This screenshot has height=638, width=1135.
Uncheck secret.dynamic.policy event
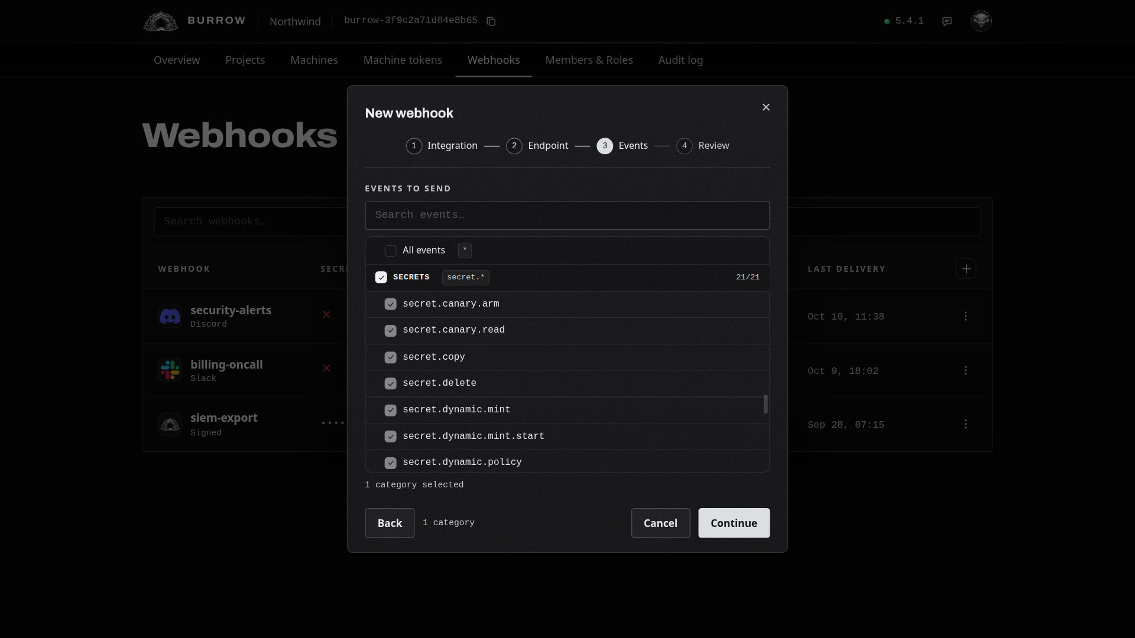[x=390, y=463]
